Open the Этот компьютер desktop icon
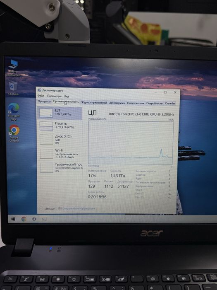Viewport: 217px width, 290px height. click(x=13, y=68)
